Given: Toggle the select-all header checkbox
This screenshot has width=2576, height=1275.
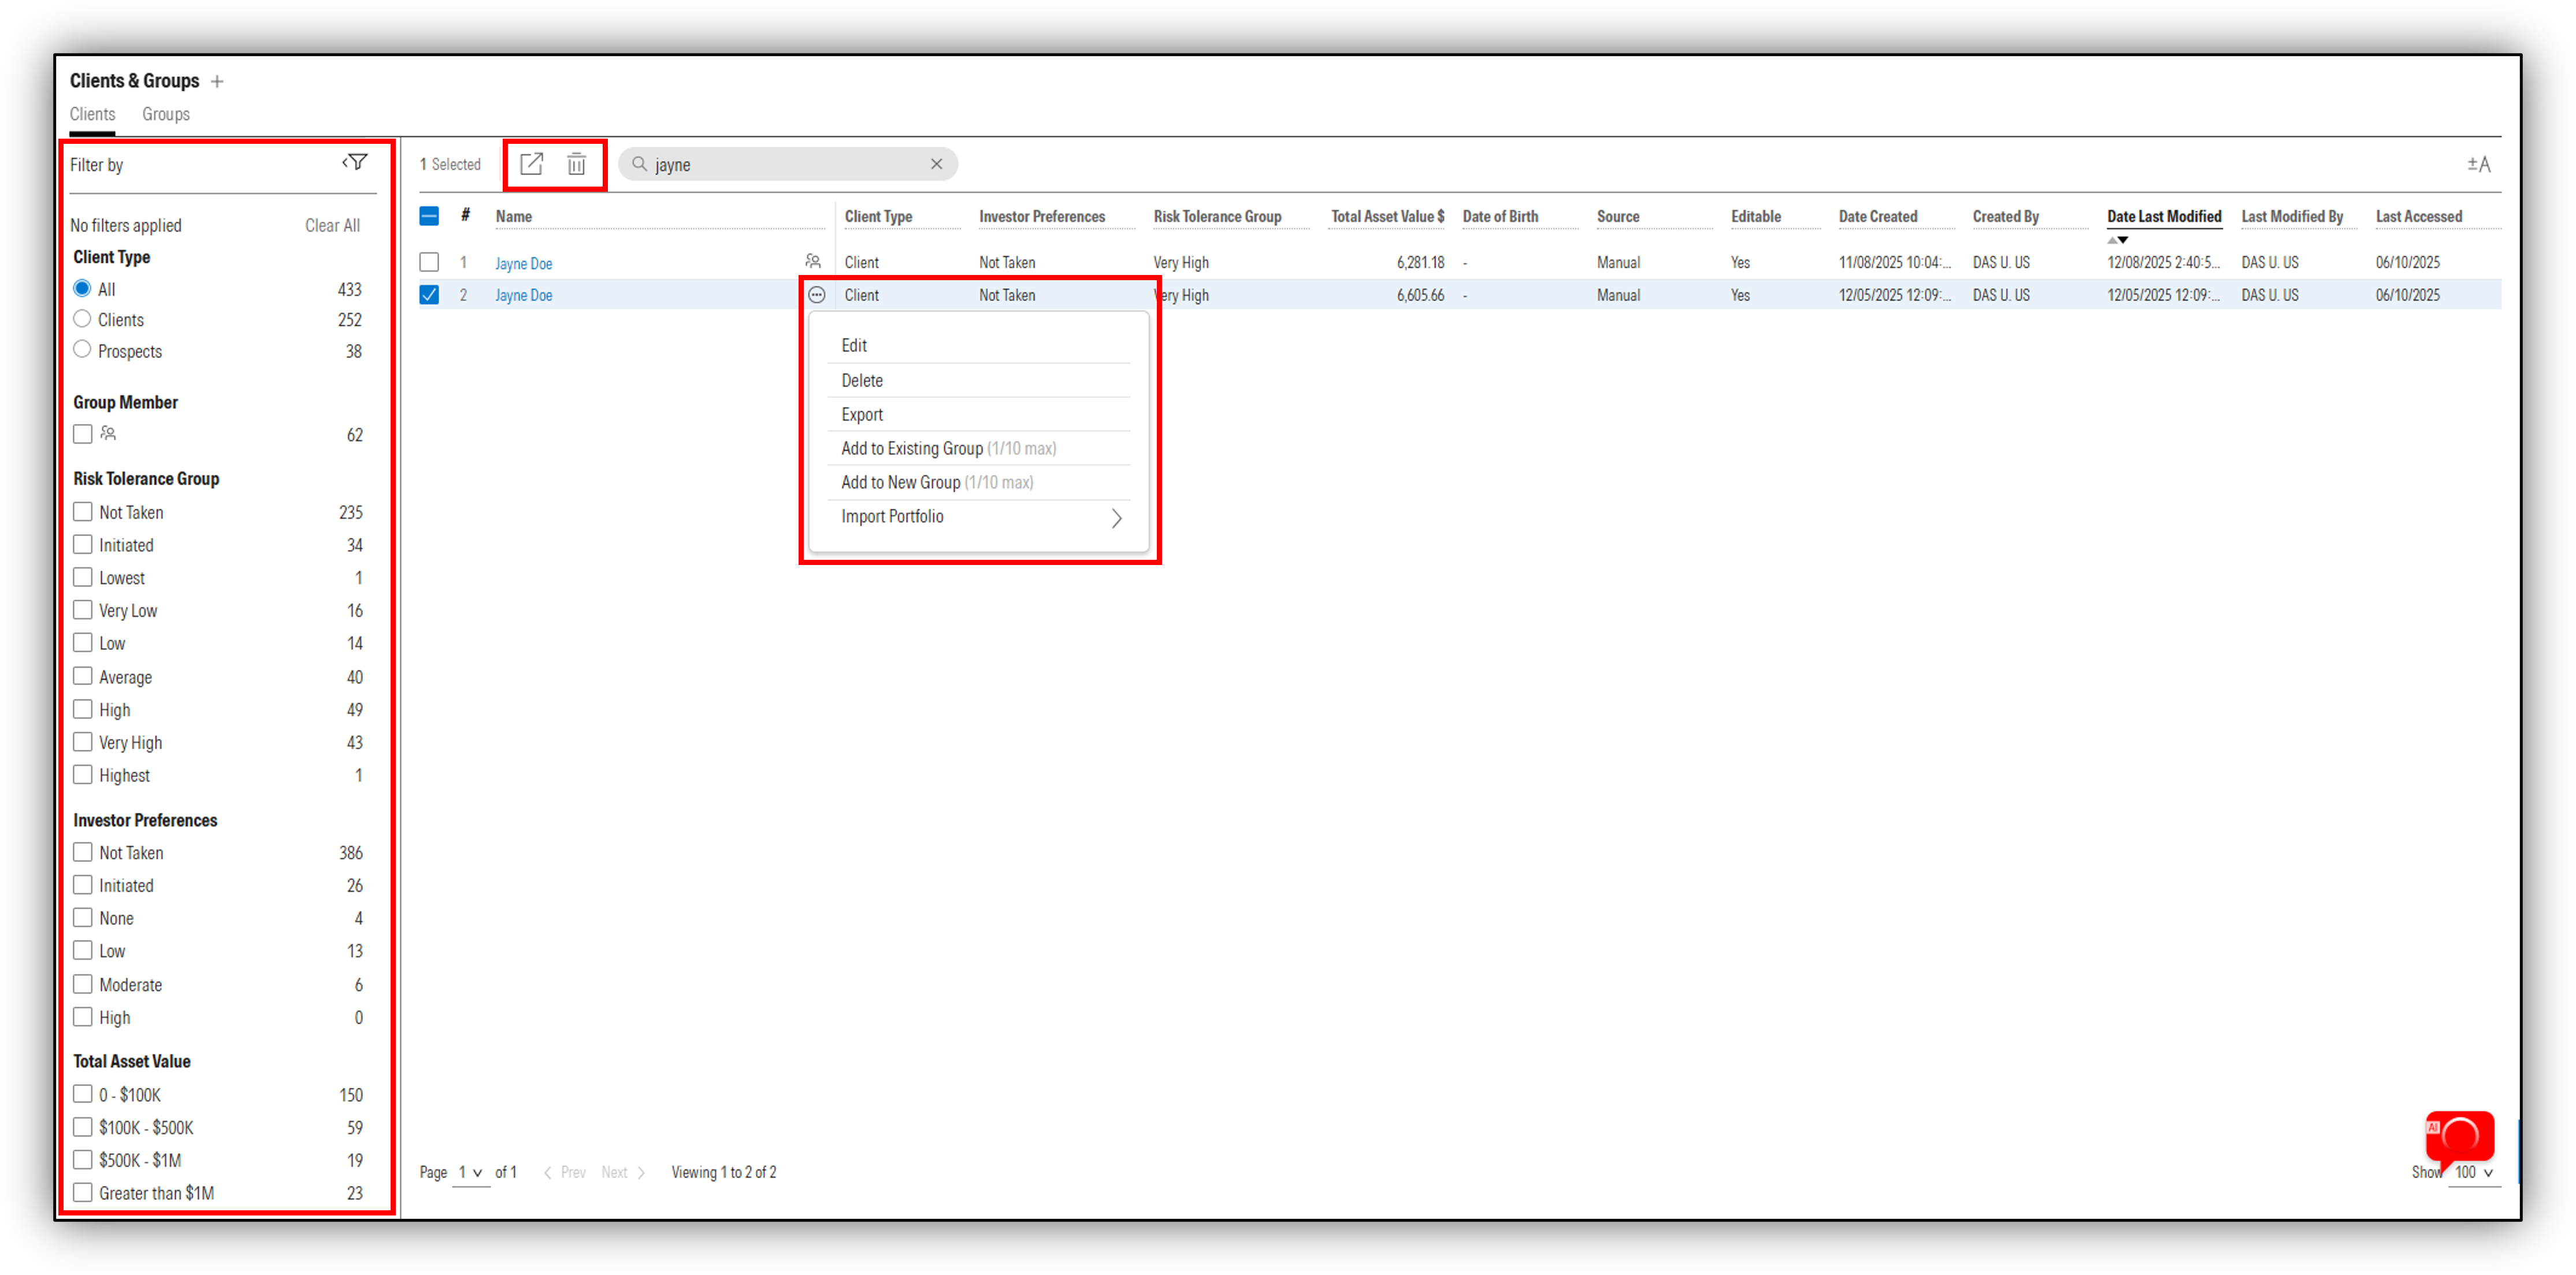Looking at the screenshot, I should [429, 216].
